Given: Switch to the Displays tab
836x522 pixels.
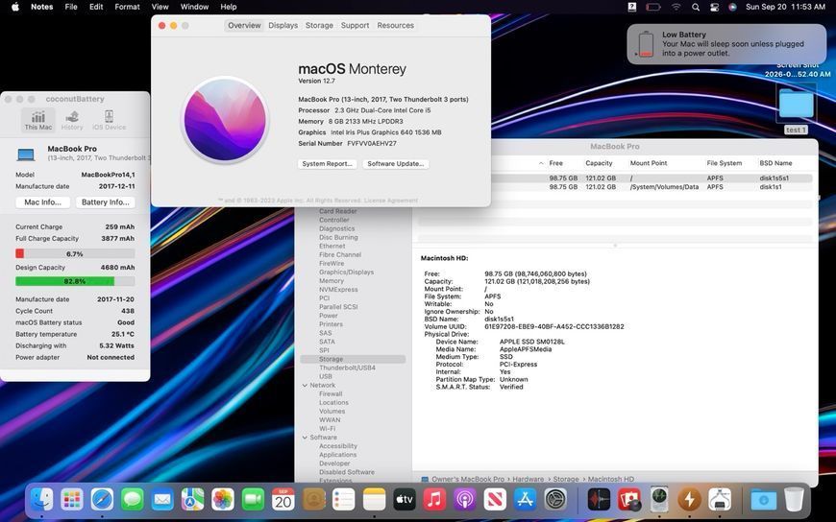Looking at the screenshot, I should click(x=283, y=25).
